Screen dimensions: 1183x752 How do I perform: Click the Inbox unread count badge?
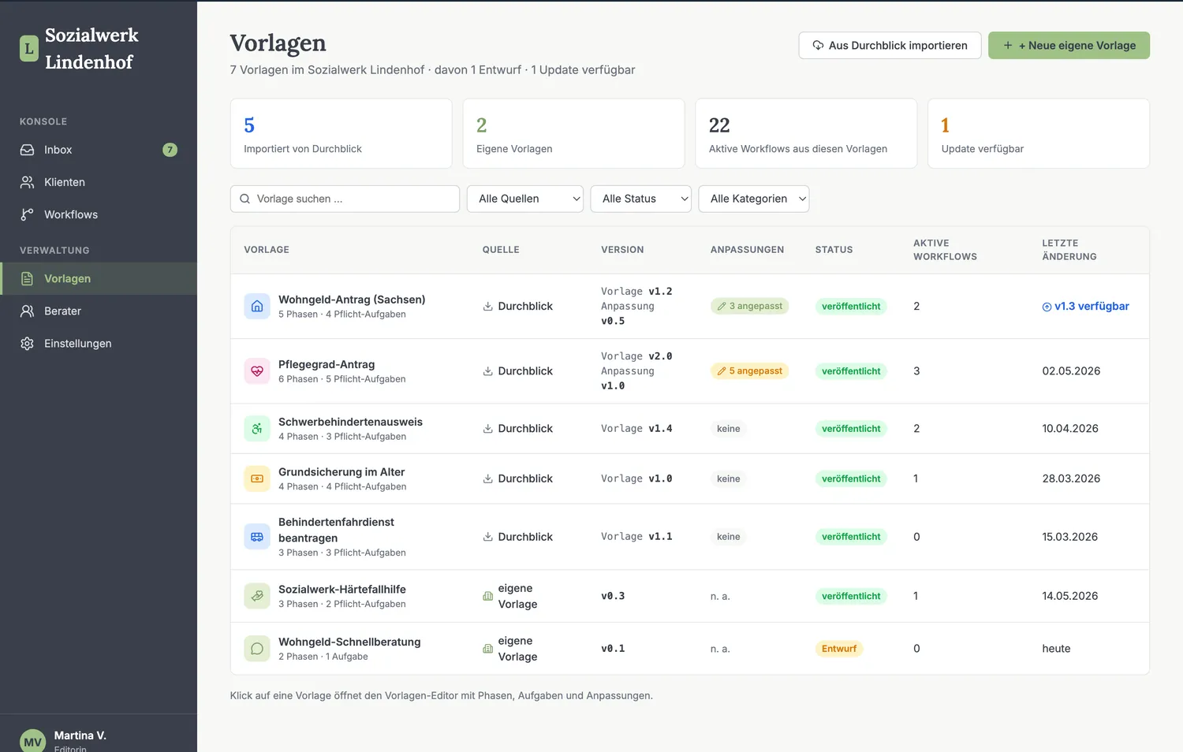170,150
